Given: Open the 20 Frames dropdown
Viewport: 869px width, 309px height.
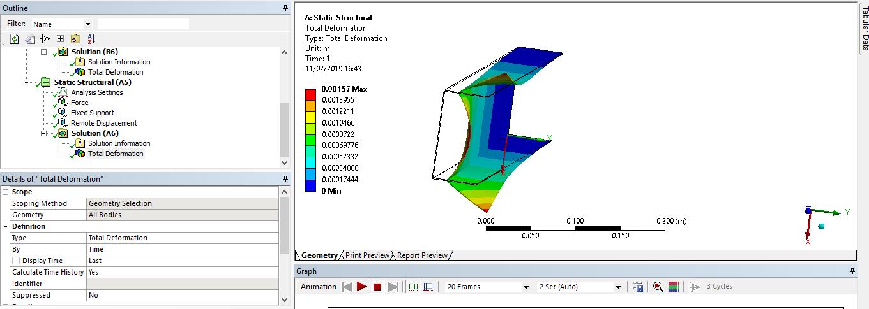Looking at the screenshot, I should coord(488,287).
